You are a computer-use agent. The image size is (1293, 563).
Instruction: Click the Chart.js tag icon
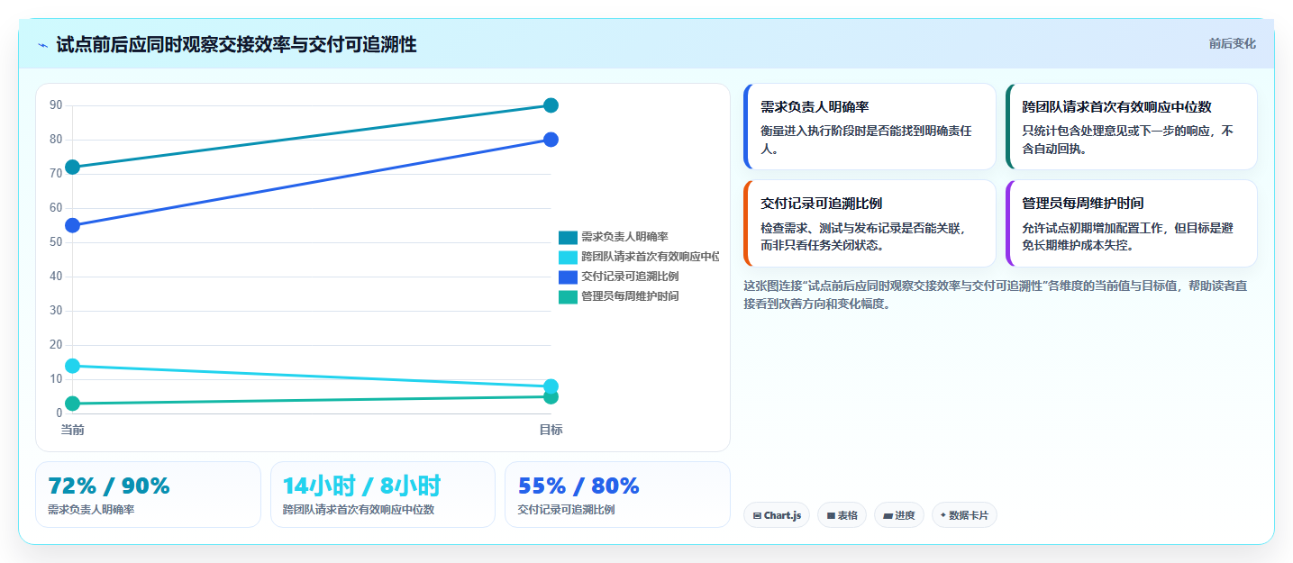pyautogui.click(x=758, y=516)
